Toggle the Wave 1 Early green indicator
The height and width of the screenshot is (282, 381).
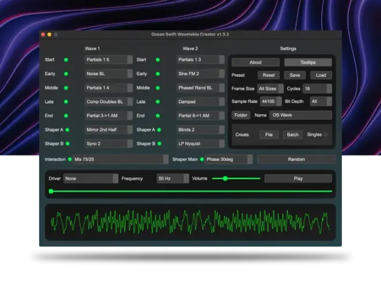pos(66,74)
